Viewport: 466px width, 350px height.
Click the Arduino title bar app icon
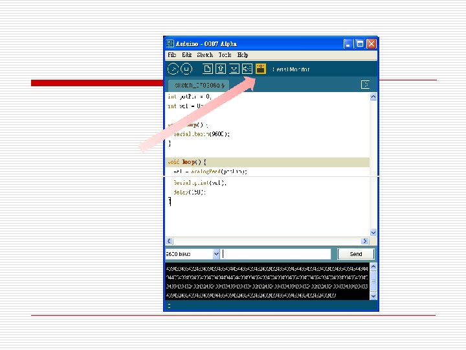click(x=170, y=44)
